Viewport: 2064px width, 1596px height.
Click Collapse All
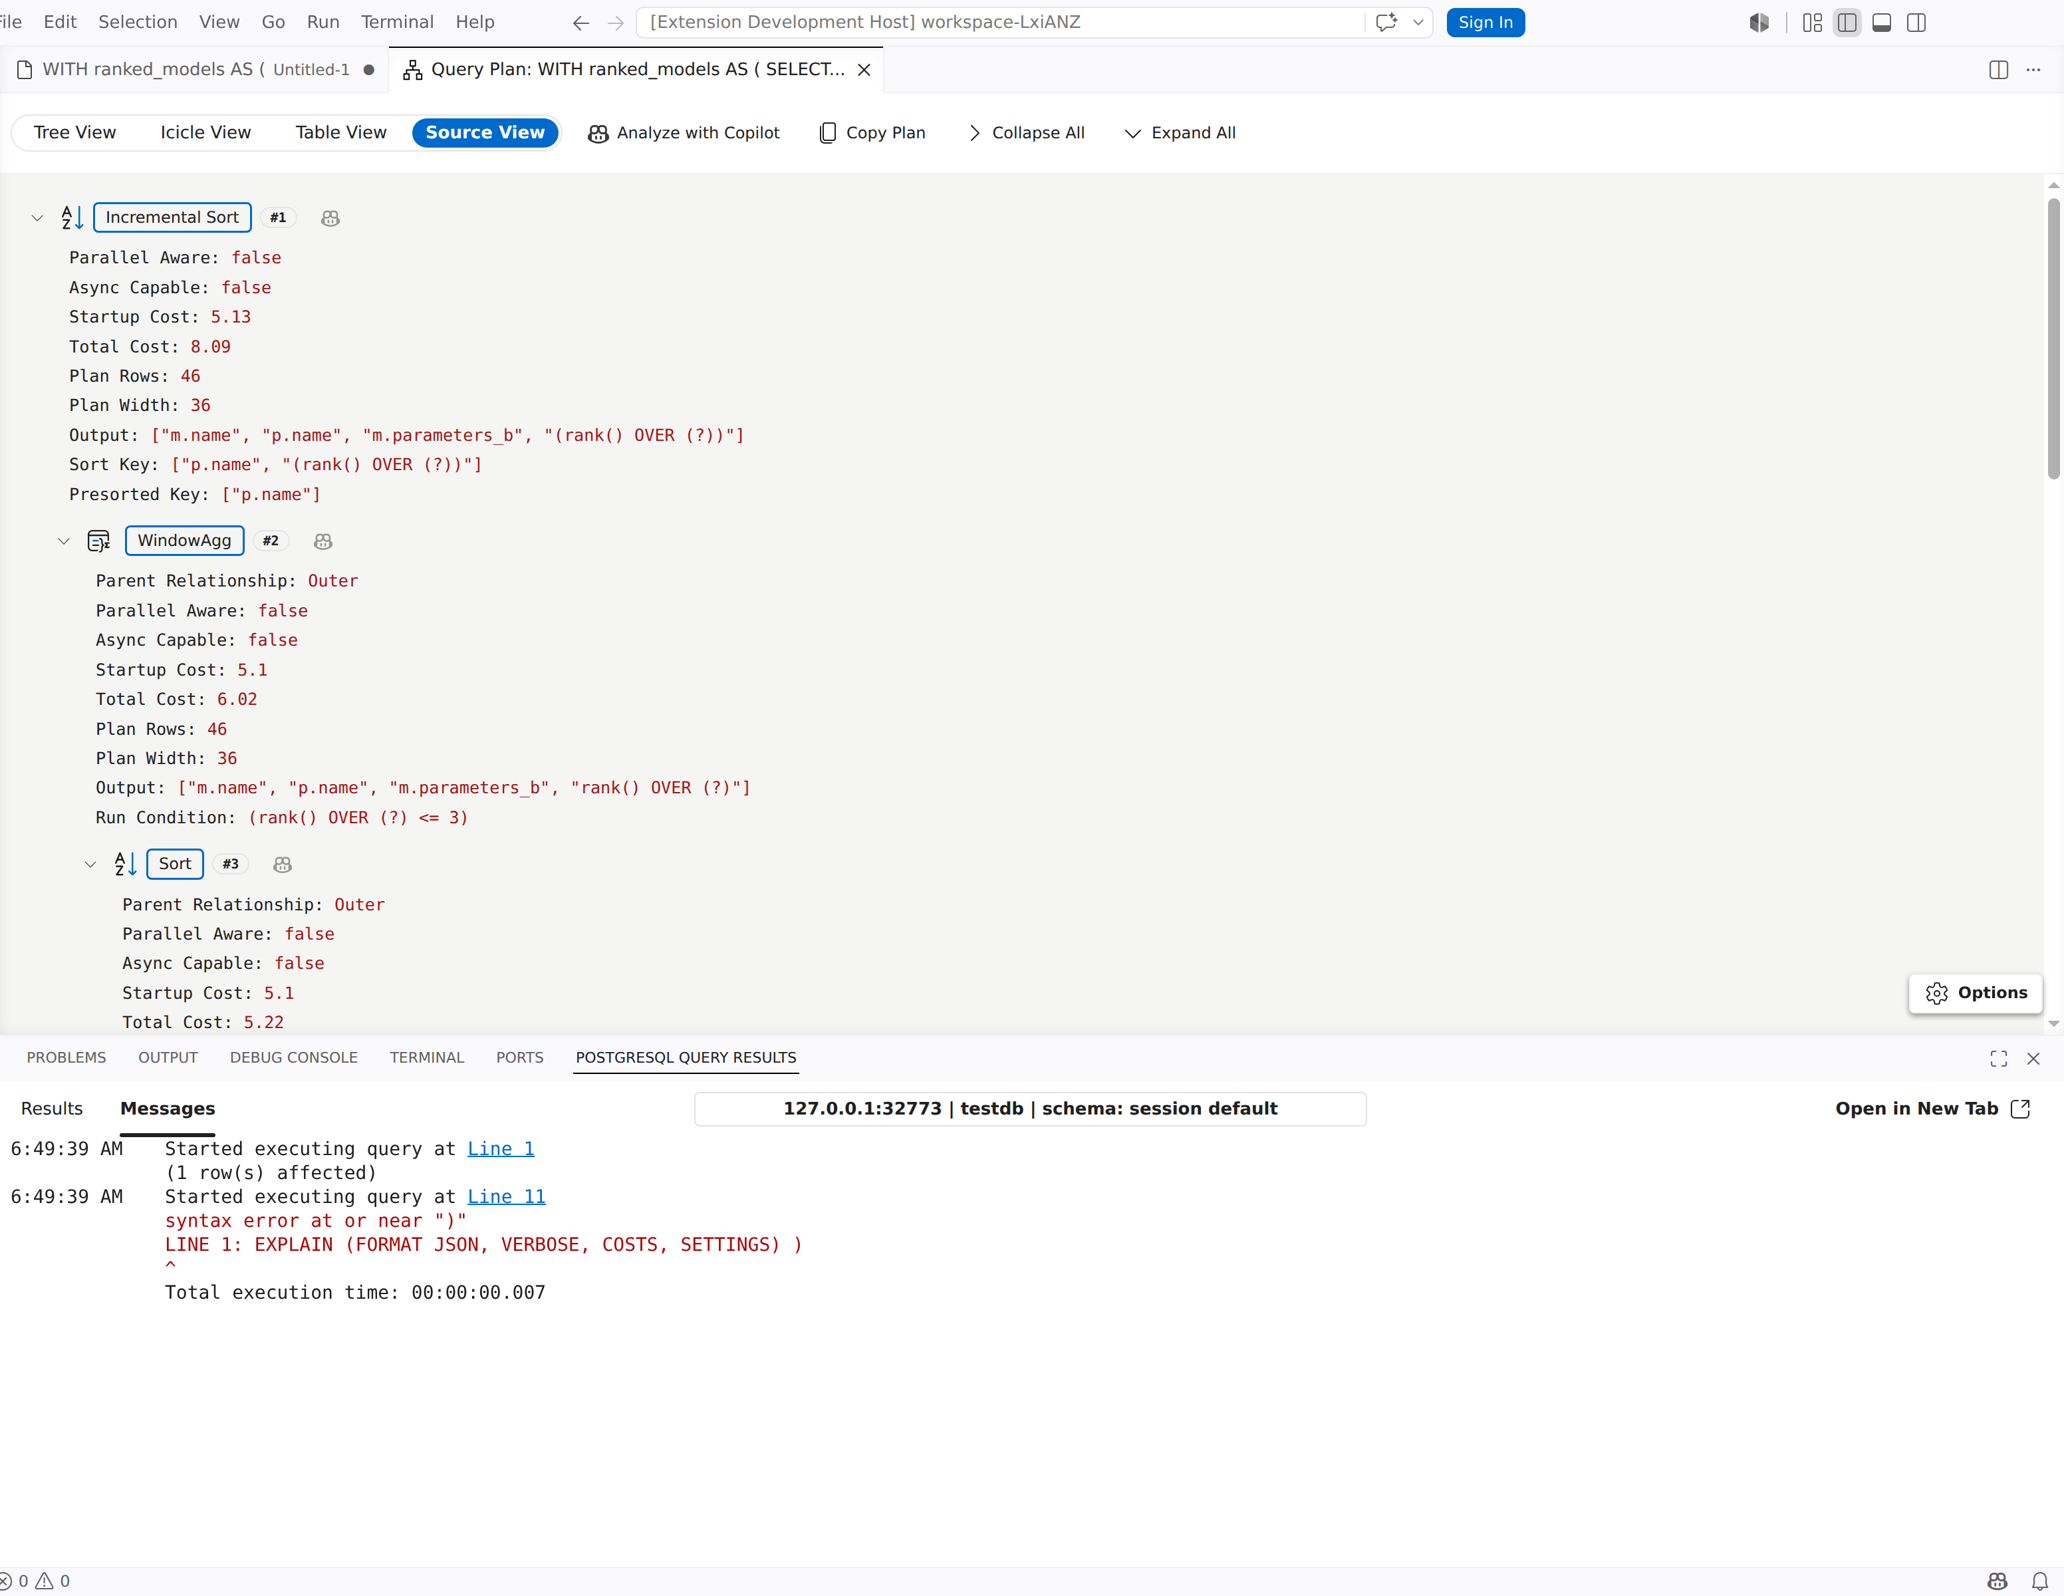[1026, 133]
